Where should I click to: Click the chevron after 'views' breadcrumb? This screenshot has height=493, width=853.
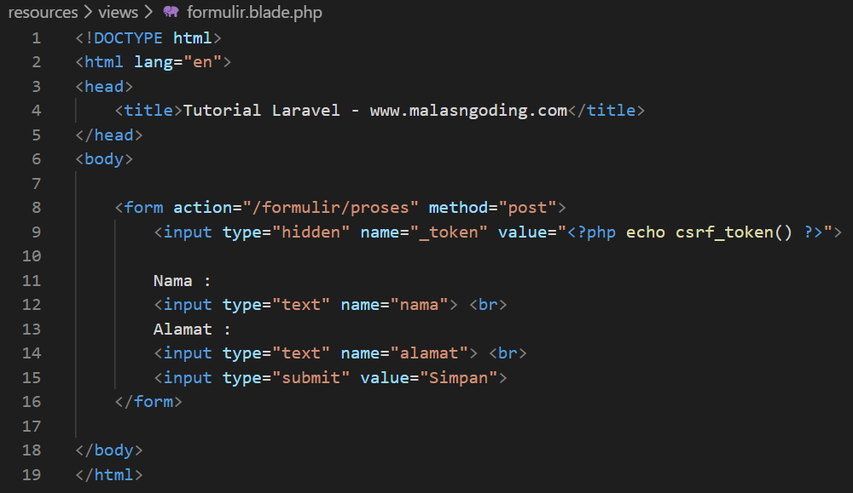(x=148, y=12)
